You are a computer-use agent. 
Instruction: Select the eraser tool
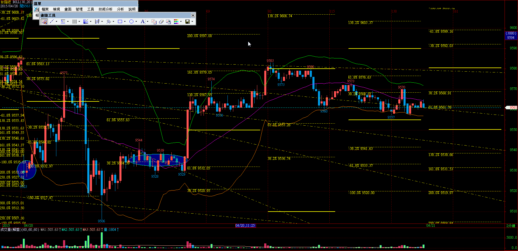coord(161,21)
